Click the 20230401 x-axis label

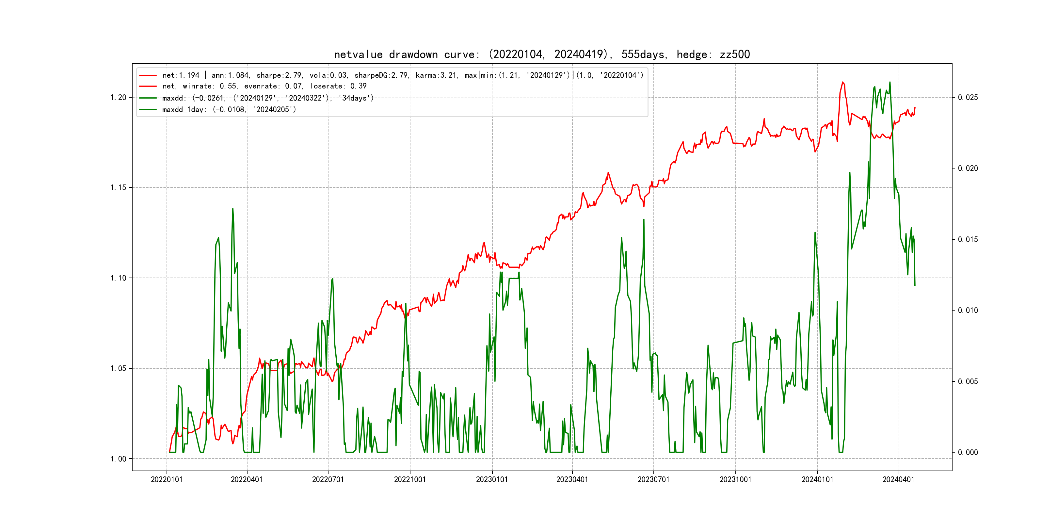pos(572,480)
